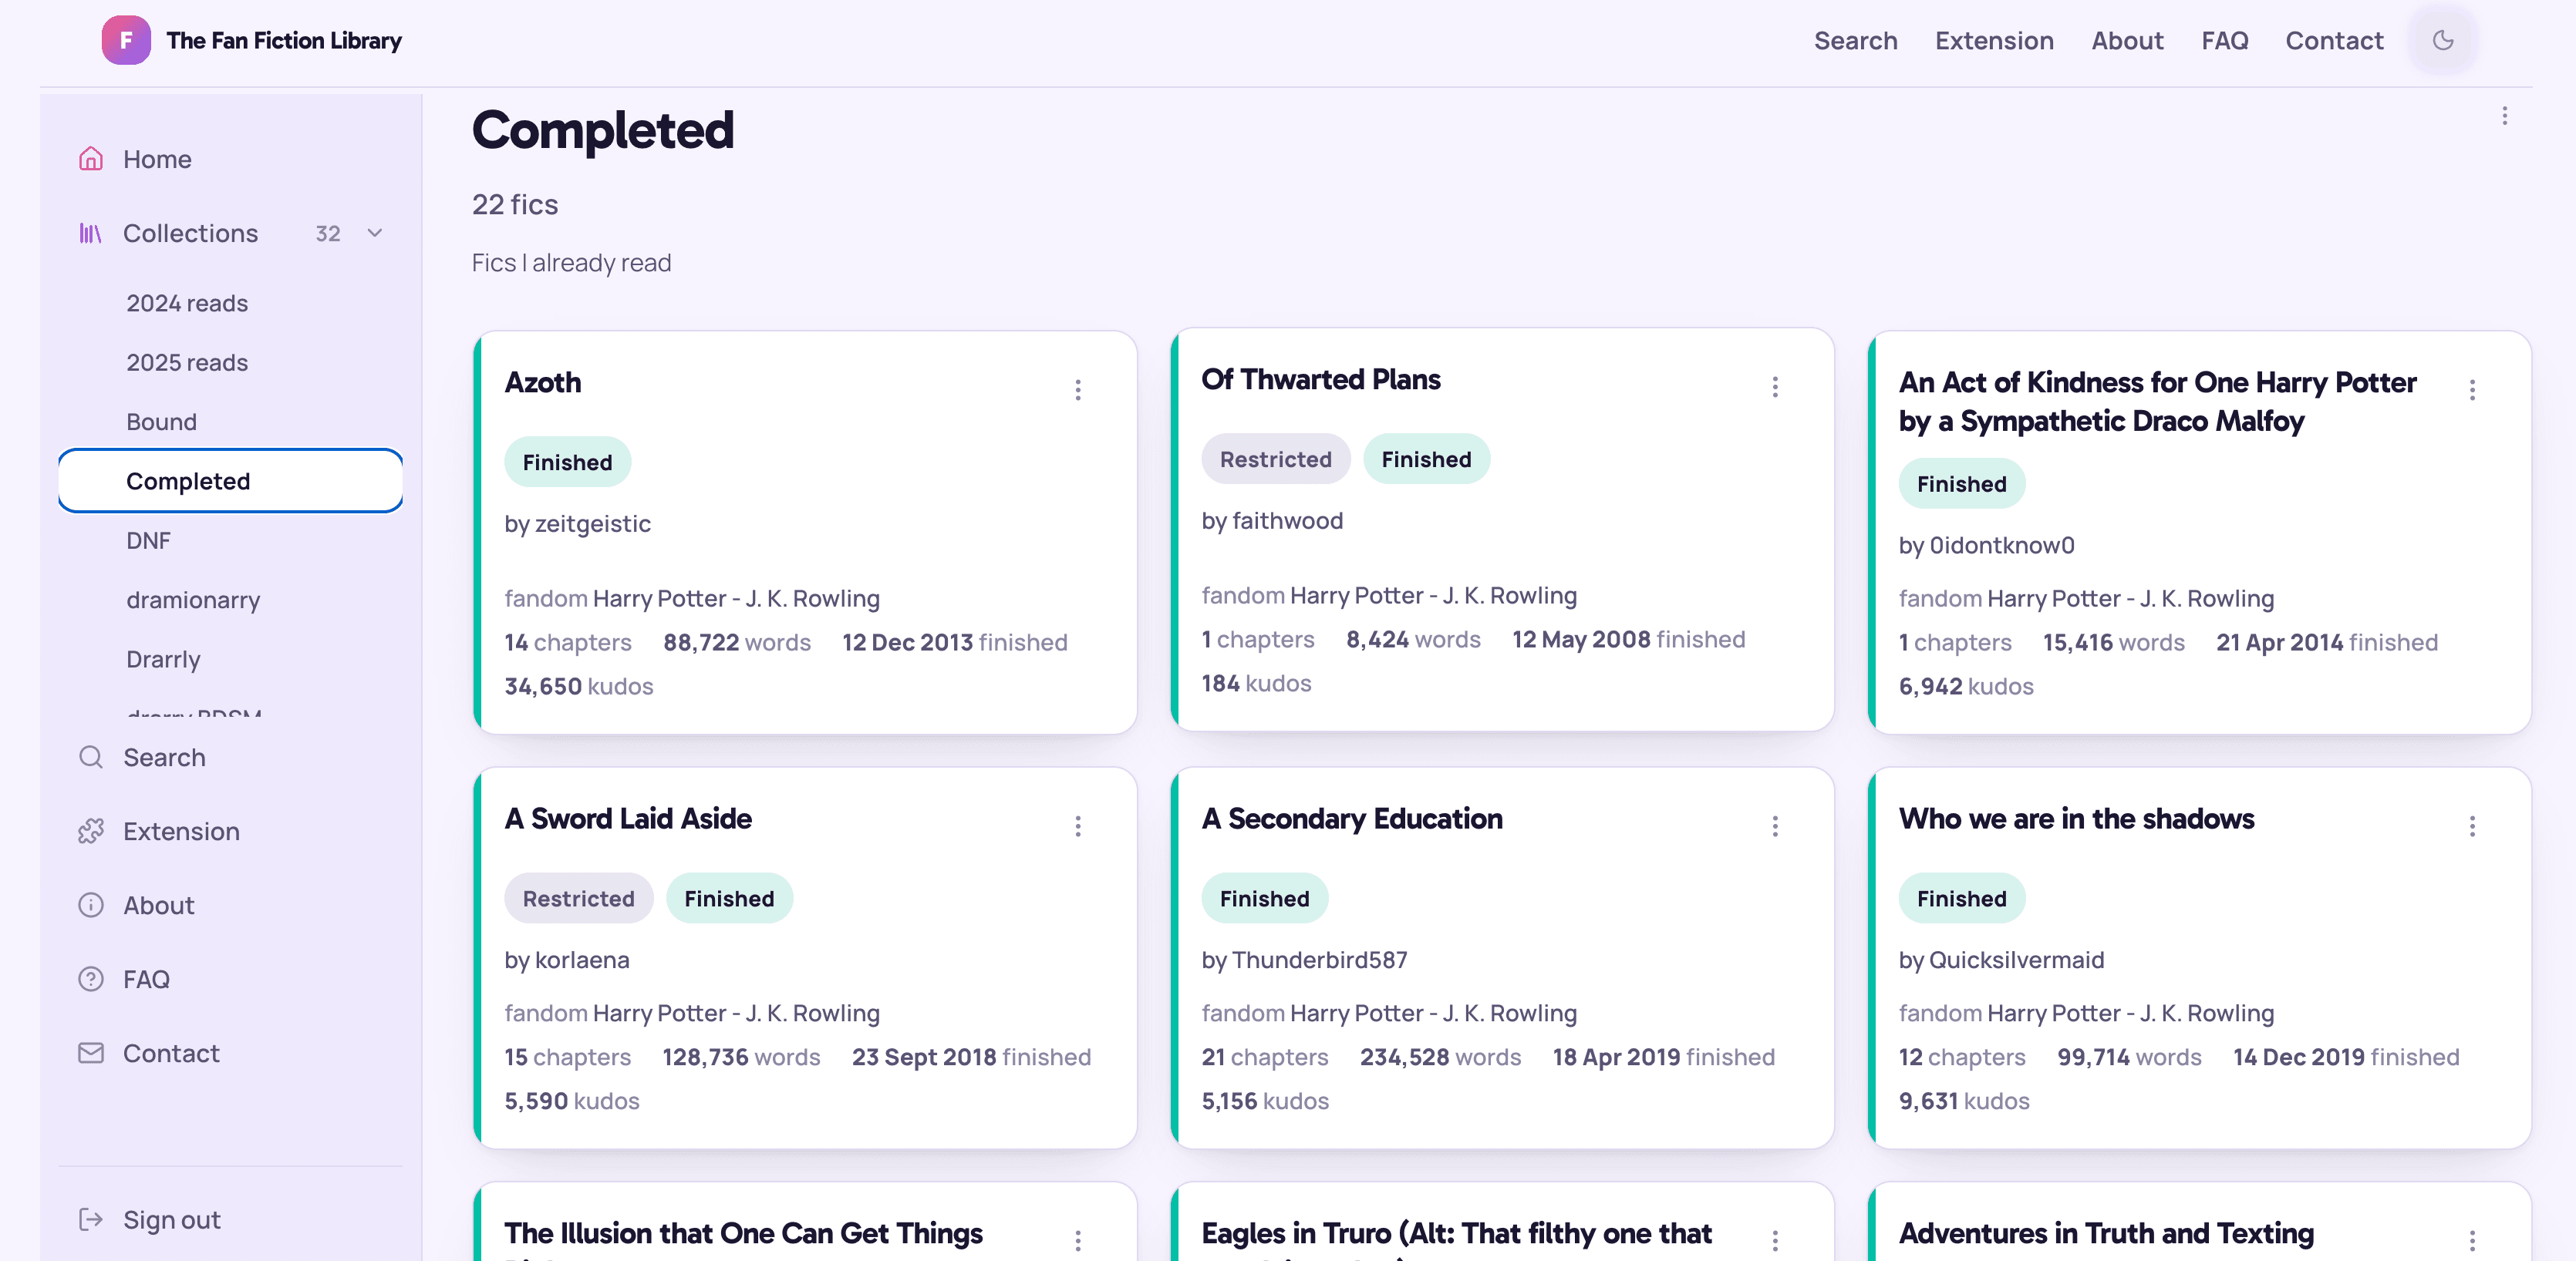2576x1261 pixels.
Task: Open Who we are in the shadows title
Action: tap(2076, 819)
